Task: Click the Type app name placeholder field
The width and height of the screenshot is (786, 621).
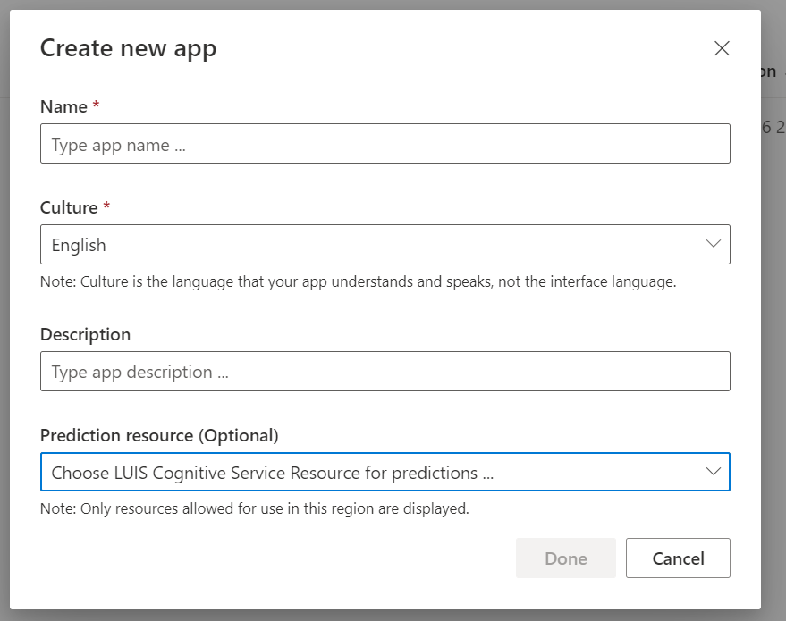Action: coord(385,143)
